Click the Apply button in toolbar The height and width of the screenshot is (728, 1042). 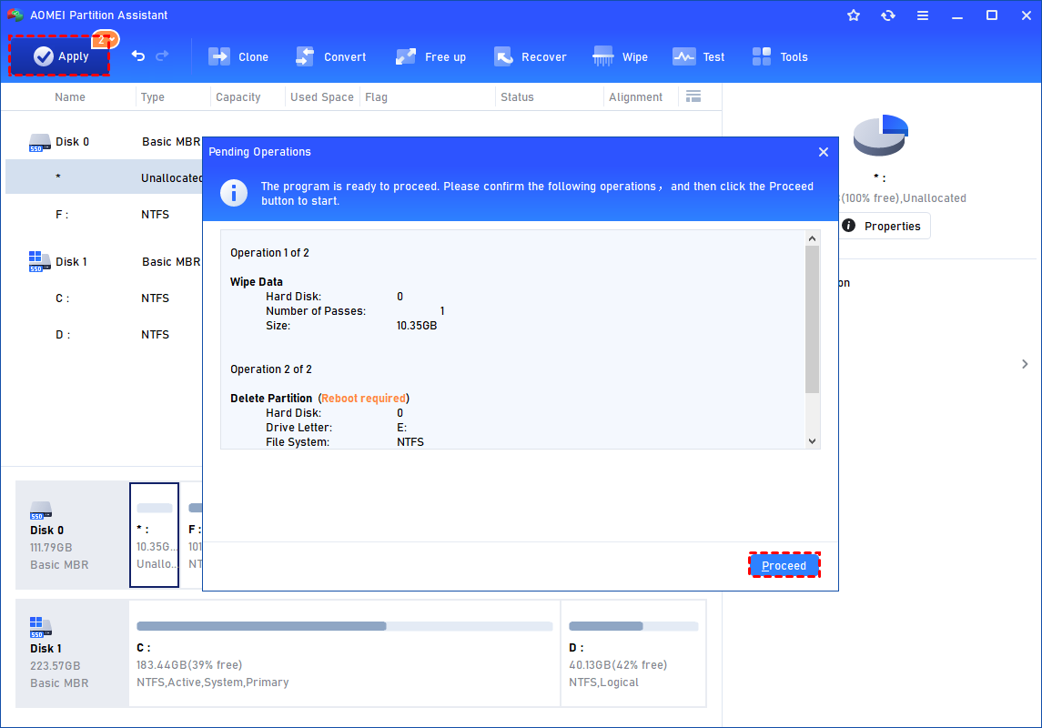[x=60, y=56]
